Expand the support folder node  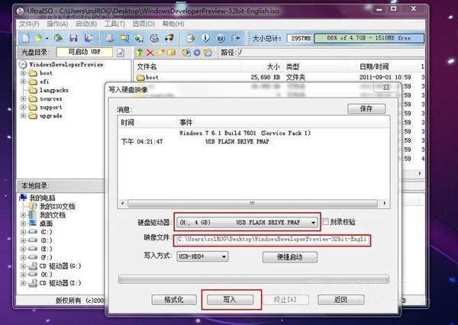pos(23,107)
